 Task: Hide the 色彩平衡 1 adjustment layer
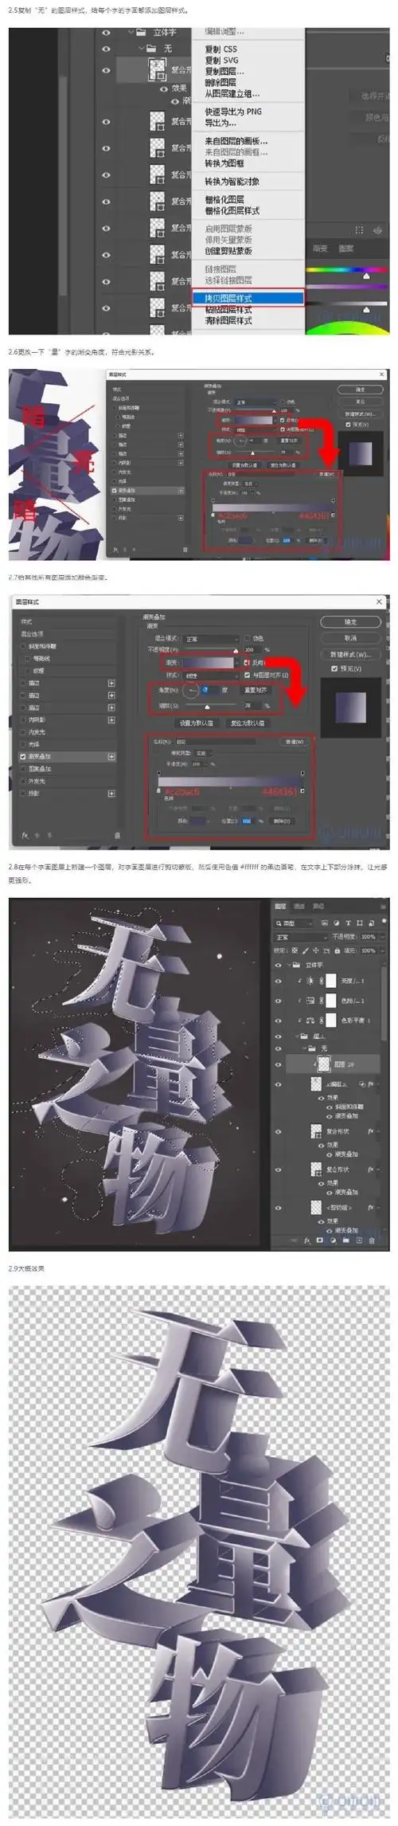279,1021
